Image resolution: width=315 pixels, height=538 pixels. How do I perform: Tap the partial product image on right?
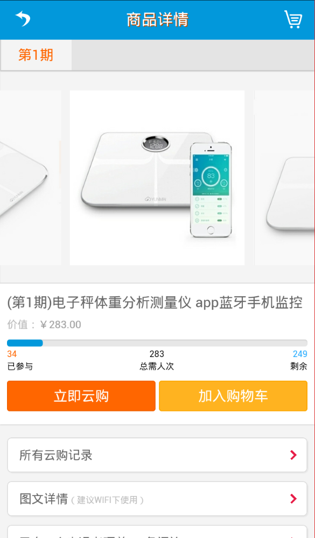pyautogui.click(x=284, y=178)
